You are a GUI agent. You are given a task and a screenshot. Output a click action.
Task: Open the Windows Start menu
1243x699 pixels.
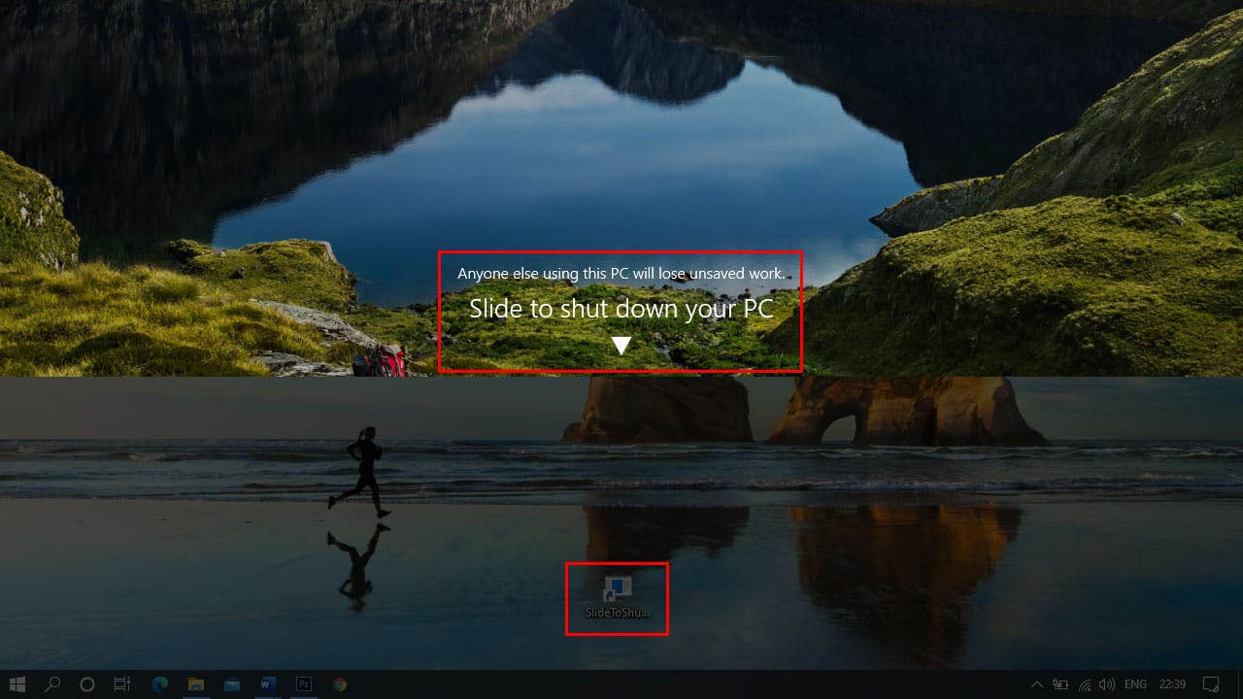click(x=17, y=684)
